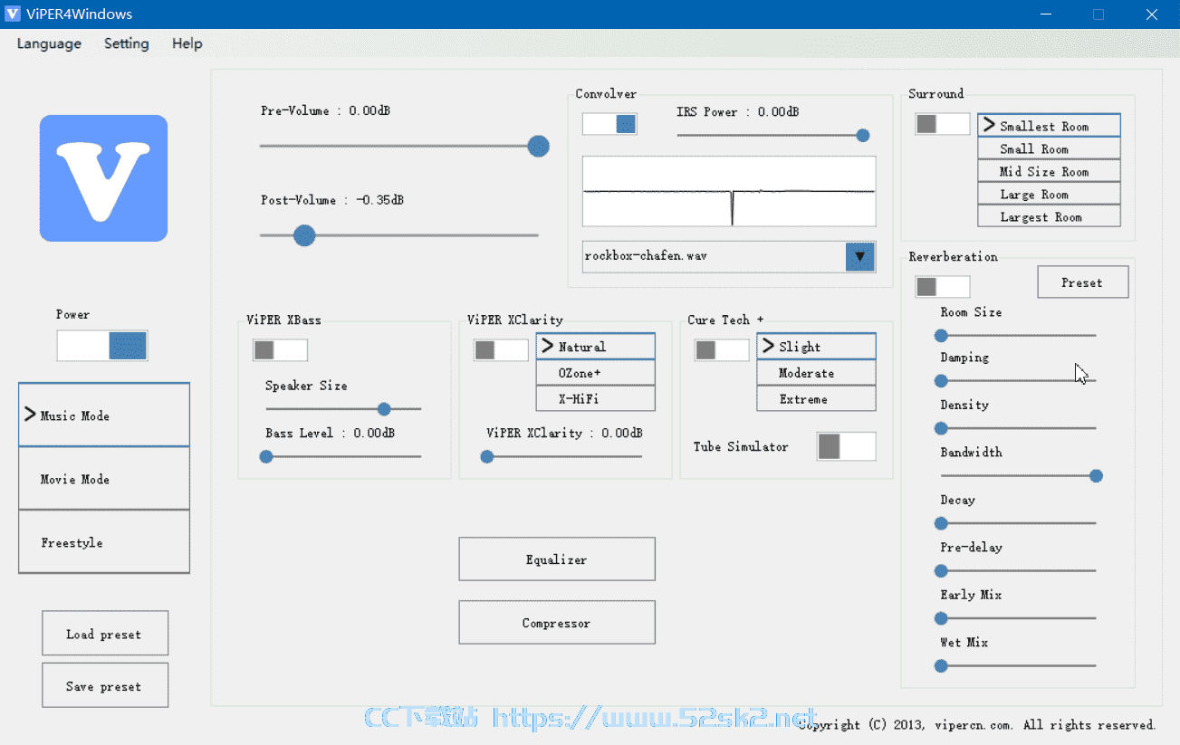Screen dimensions: 1180x745
Task: Select Small Room surround option
Action: (1049, 148)
